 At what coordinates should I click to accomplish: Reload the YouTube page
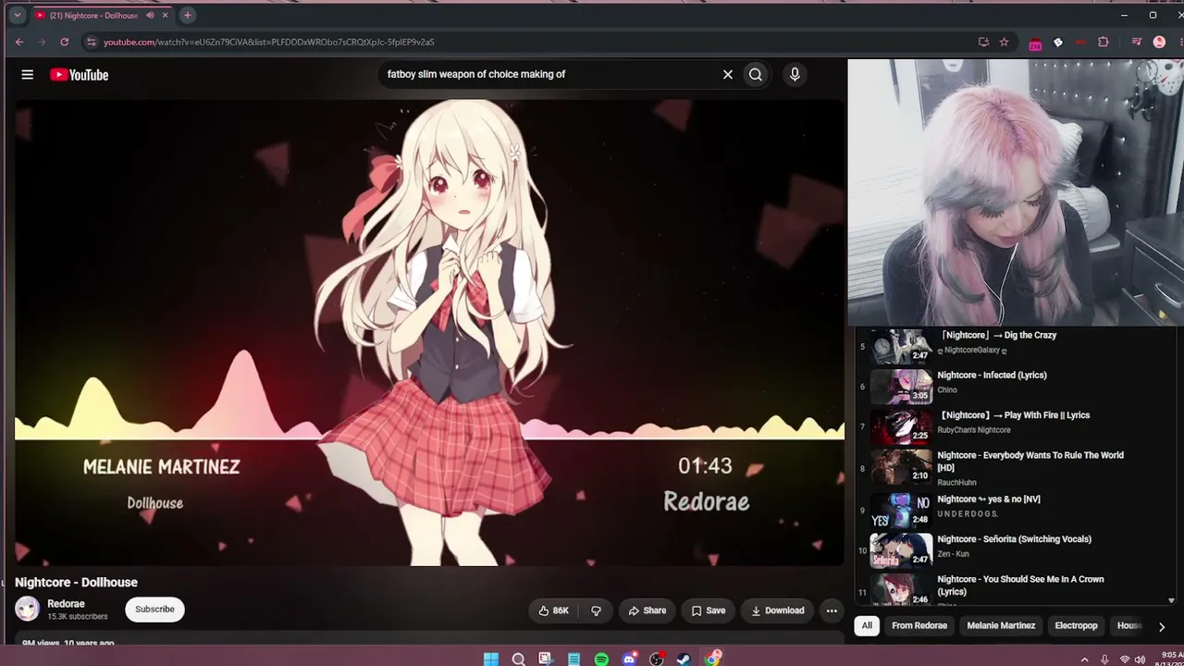coord(65,42)
